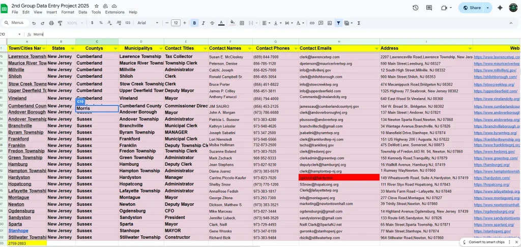Open the Extensions menu

[x=114, y=12]
